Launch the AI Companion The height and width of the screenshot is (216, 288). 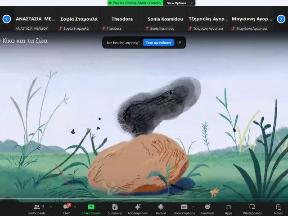click(x=138, y=209)
